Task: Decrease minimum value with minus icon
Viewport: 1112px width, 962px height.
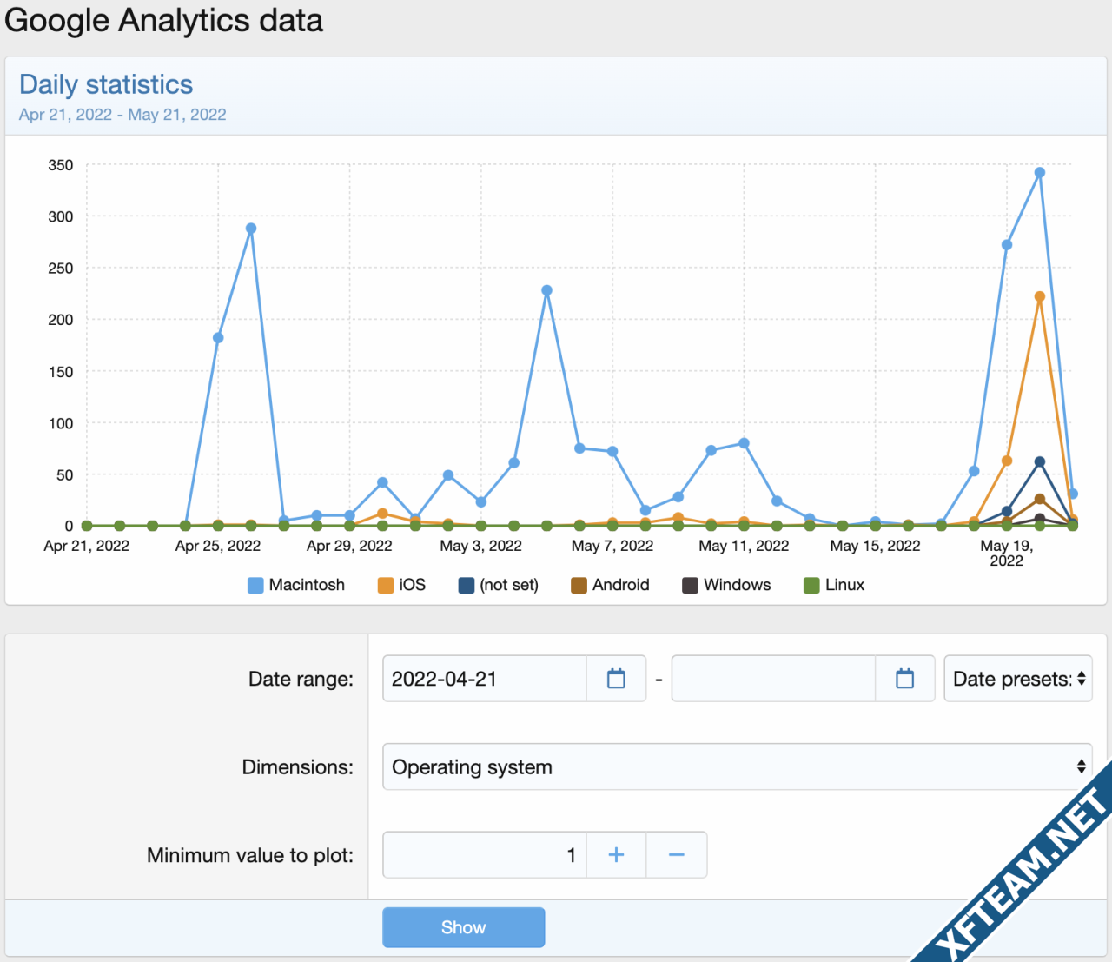Action: point(677,855)
